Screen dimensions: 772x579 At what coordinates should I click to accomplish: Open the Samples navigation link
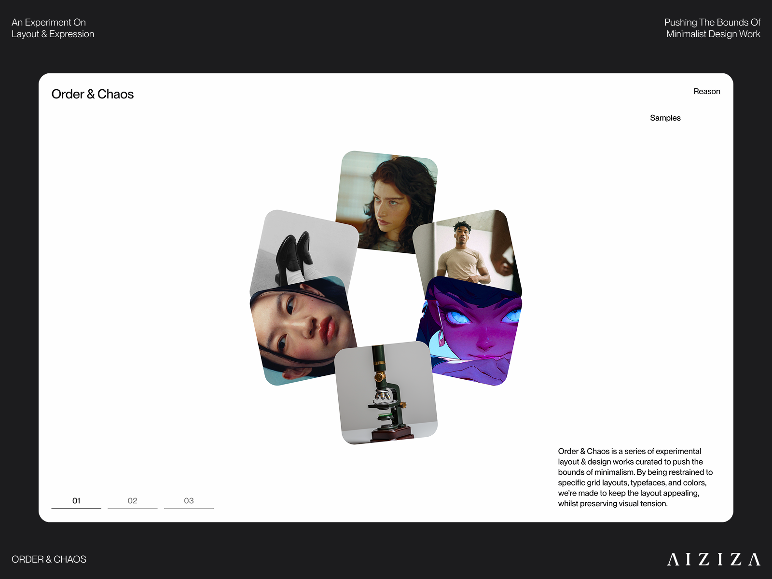point(665,118)
